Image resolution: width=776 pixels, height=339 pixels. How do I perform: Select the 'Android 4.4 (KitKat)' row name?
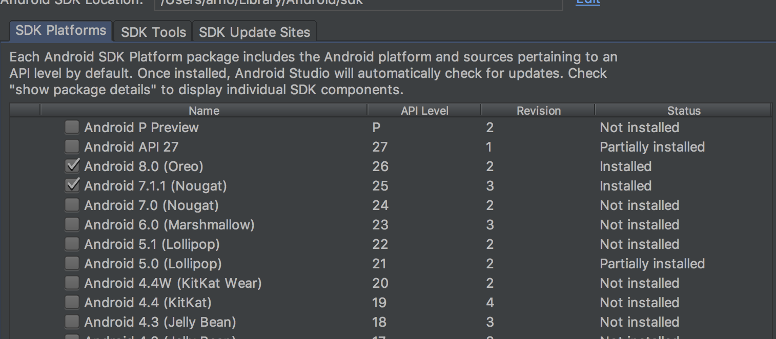148,303
